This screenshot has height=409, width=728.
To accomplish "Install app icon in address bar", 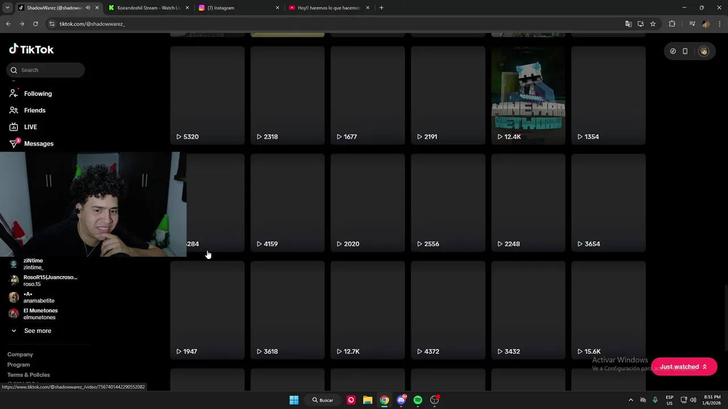I will click(x=640, y=24).
